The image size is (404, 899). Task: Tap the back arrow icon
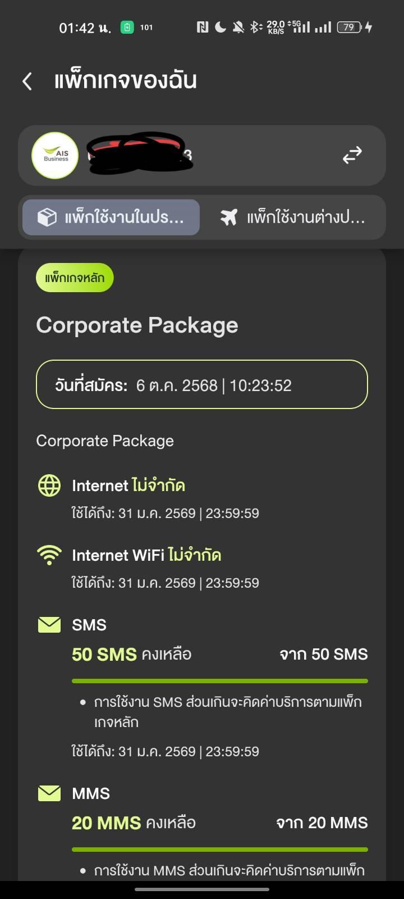pyautogui.click(x=27, y=81)
